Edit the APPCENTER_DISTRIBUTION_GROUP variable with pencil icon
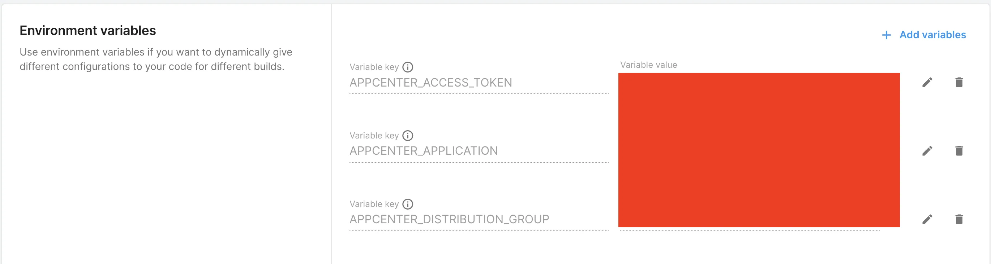The width and height of the screenshot is (991, 264). click(927, 219)
